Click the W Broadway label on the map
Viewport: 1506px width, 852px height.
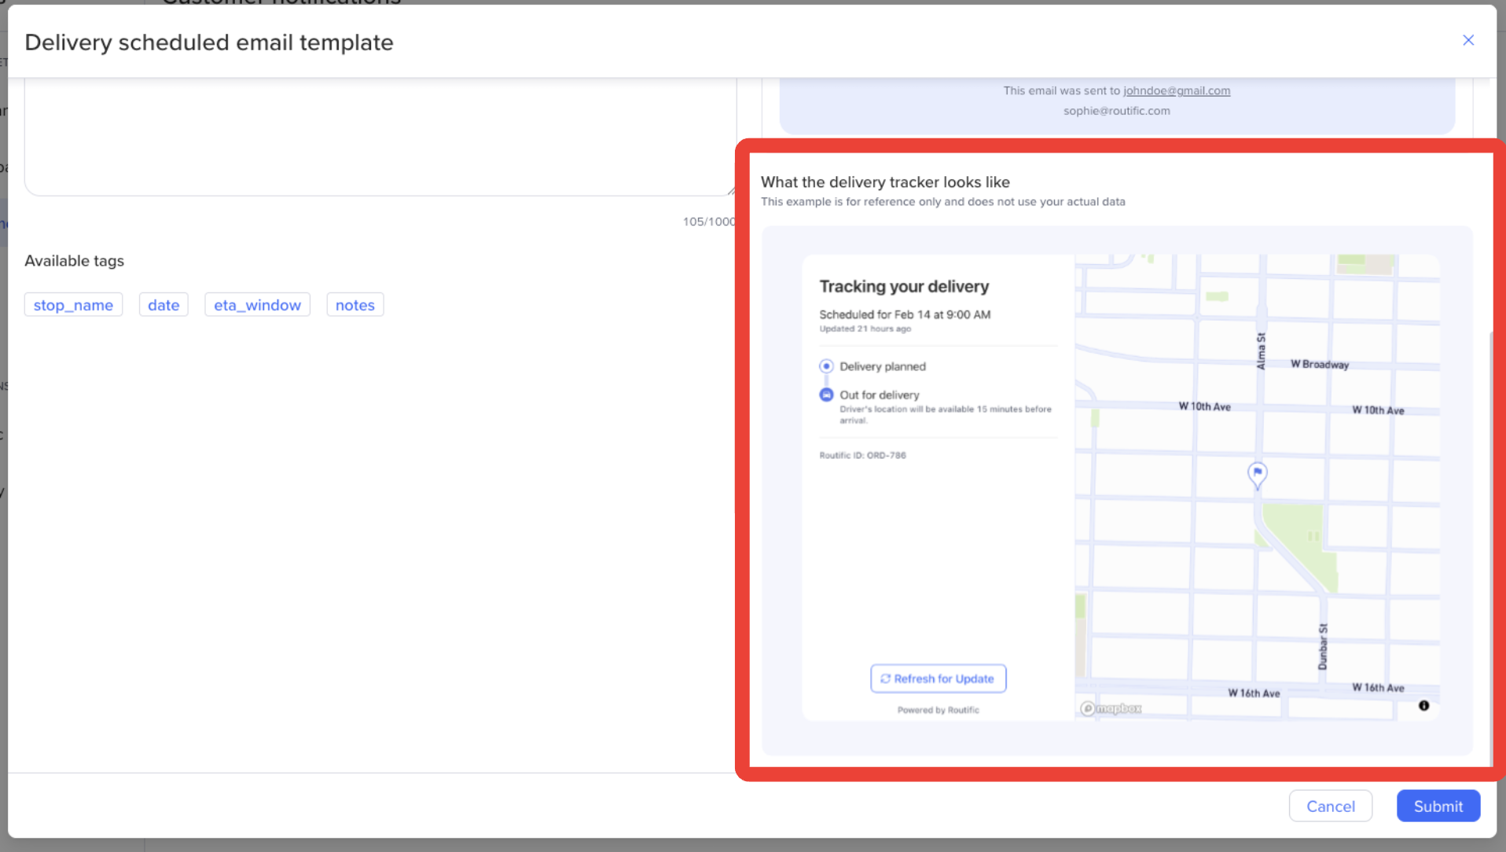coord(1320,365)
